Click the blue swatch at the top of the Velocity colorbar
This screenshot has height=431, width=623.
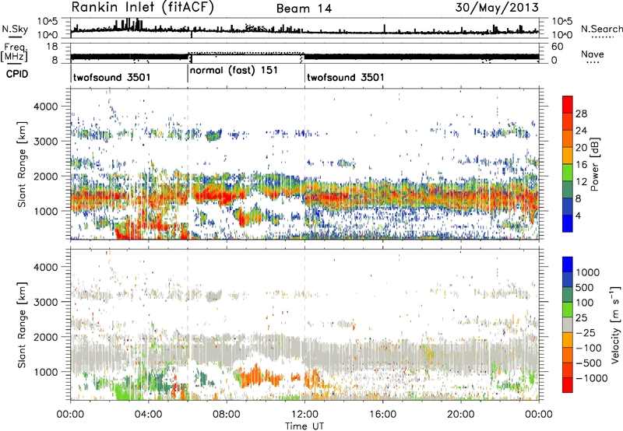tap(568, 265)
